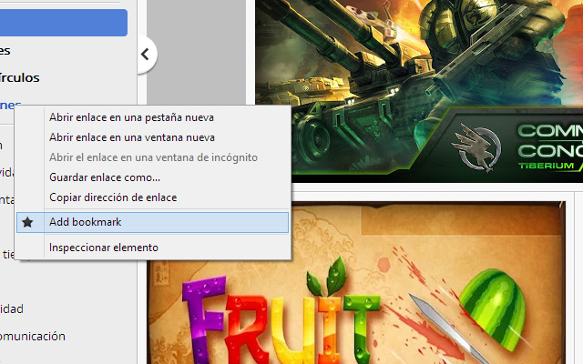Open the sidebar item ending in "omunicación"
This screenshot has height=364, width=583.
pyautogui.click(x=33, y=336)
